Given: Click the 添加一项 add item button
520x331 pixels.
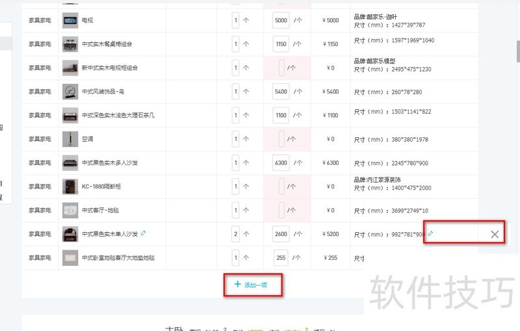Looking at the screenshot, I should tap(251, 285).
